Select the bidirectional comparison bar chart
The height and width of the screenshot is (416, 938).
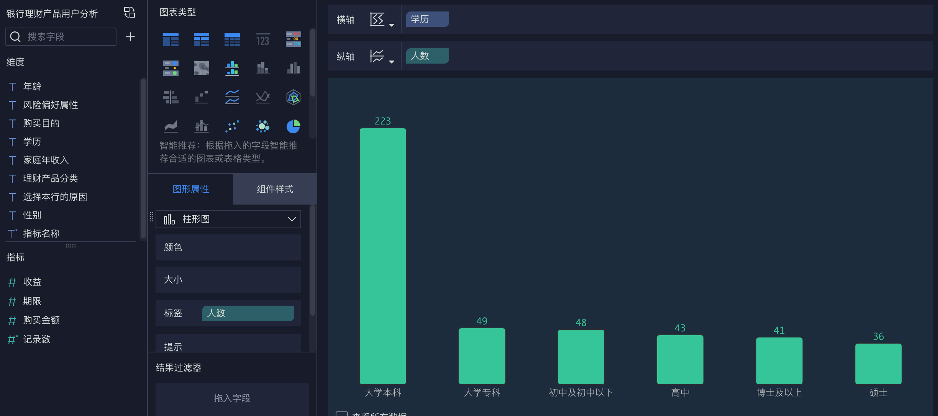click(171, 97)
